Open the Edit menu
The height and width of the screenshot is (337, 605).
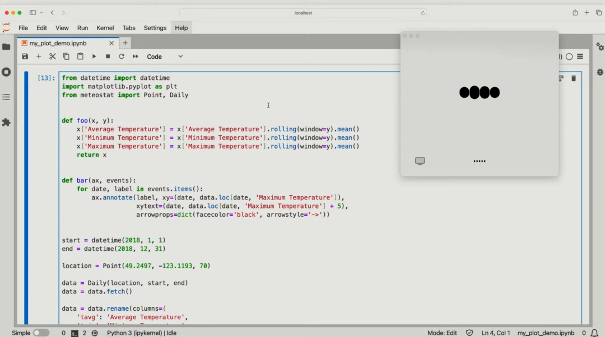coord(41,28)
